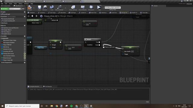Switch to the Health Check graph tab
193x108 pixels.
pyautogui.click(x=134, y=13)
